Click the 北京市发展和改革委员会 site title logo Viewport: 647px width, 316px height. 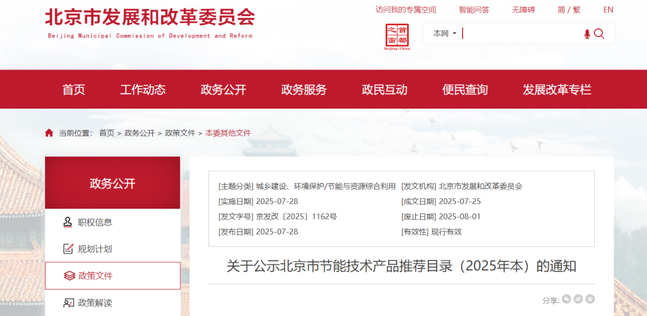[x=150, y=23]
